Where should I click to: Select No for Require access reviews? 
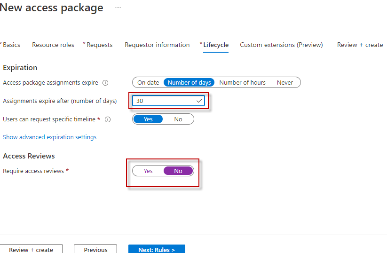(x=178, y=171)
